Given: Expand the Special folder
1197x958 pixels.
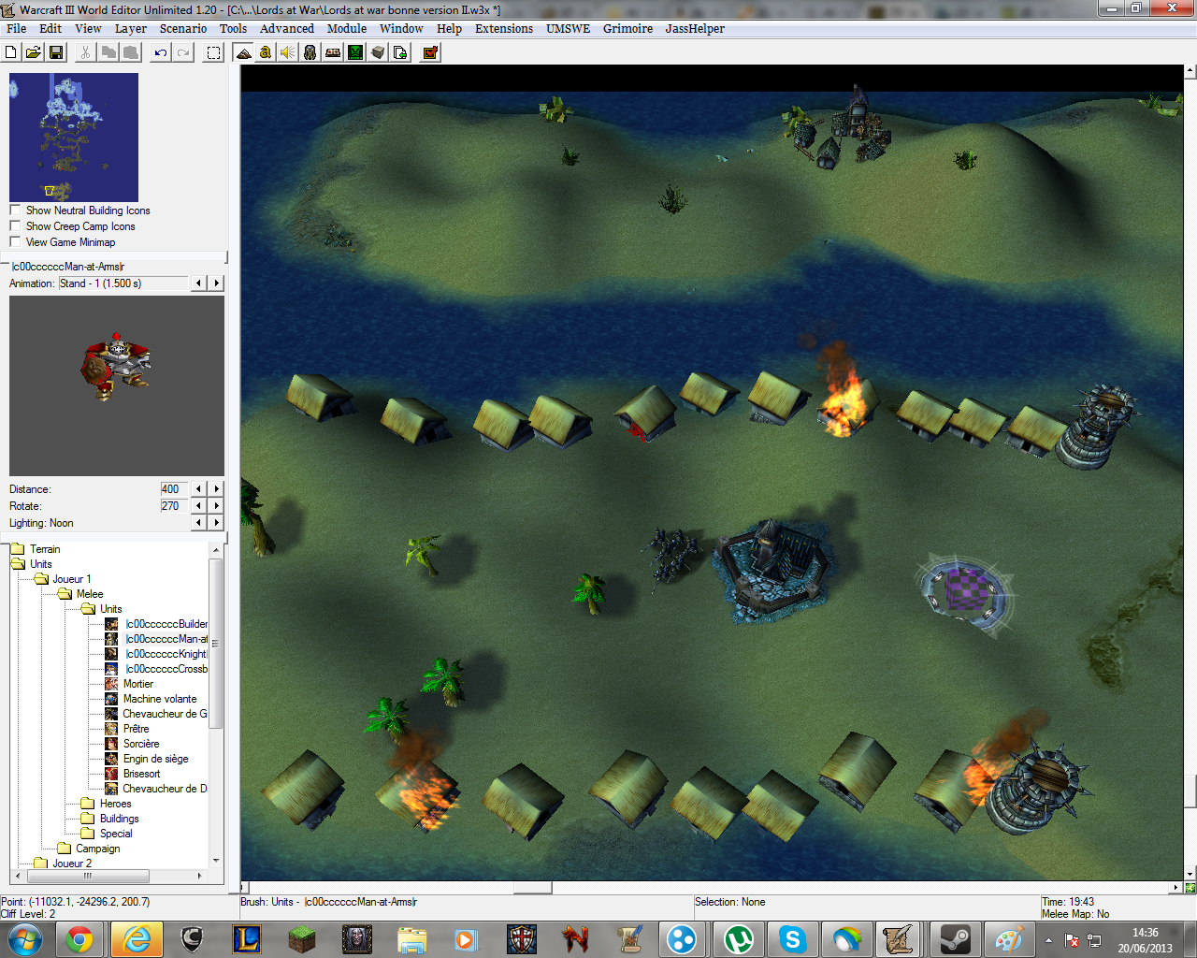Looking at the screenshot, I should click(x=116, y=834).
